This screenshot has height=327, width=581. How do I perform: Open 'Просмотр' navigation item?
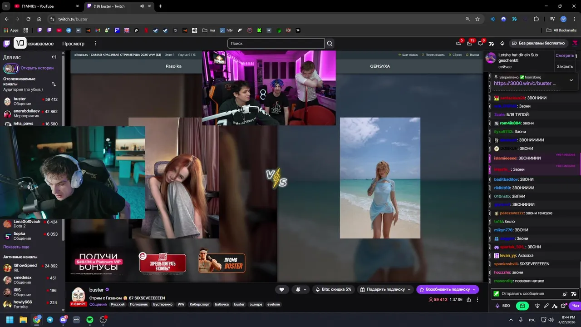coord(73,44)
